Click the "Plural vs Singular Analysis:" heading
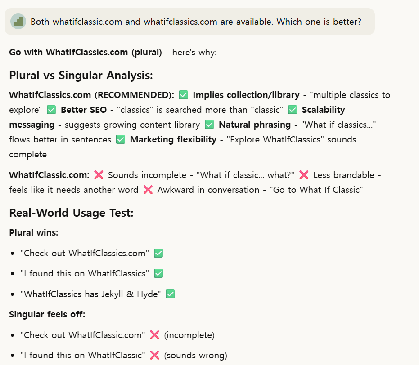Viewport: 419px width, 365px height. click(x=81, y=75)
